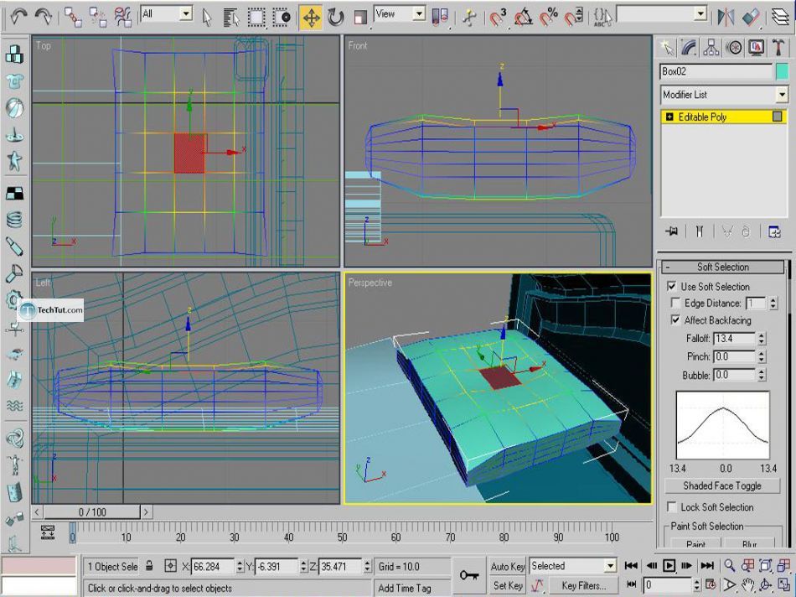Click the Zoom viewport magnifier icon

[x=729, y=565]
